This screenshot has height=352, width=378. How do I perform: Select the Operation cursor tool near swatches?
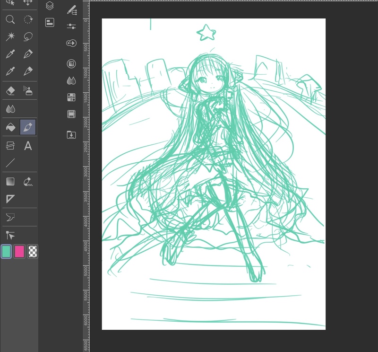coord(10,235)
